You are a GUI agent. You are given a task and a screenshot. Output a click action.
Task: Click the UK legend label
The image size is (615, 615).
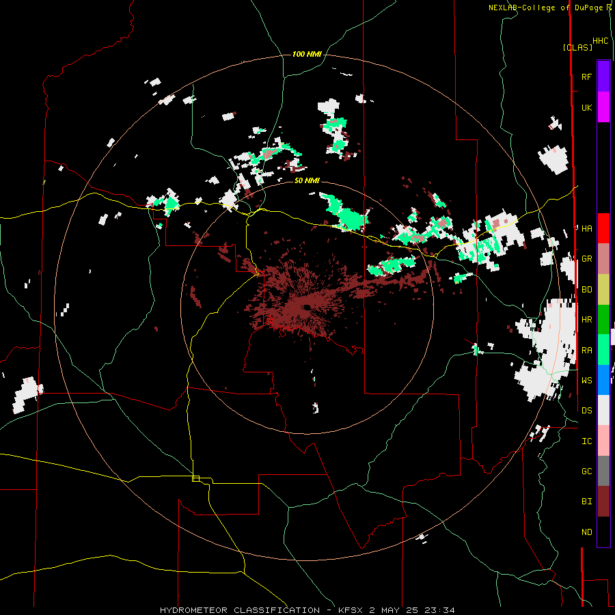[586, 107]
